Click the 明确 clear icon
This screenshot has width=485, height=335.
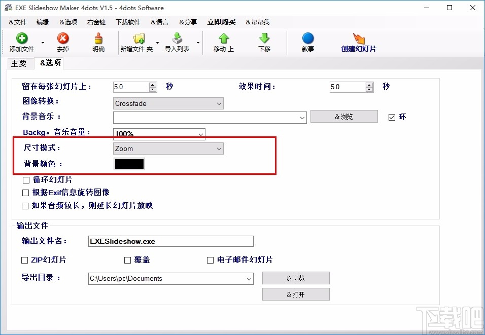click(98, 42)
